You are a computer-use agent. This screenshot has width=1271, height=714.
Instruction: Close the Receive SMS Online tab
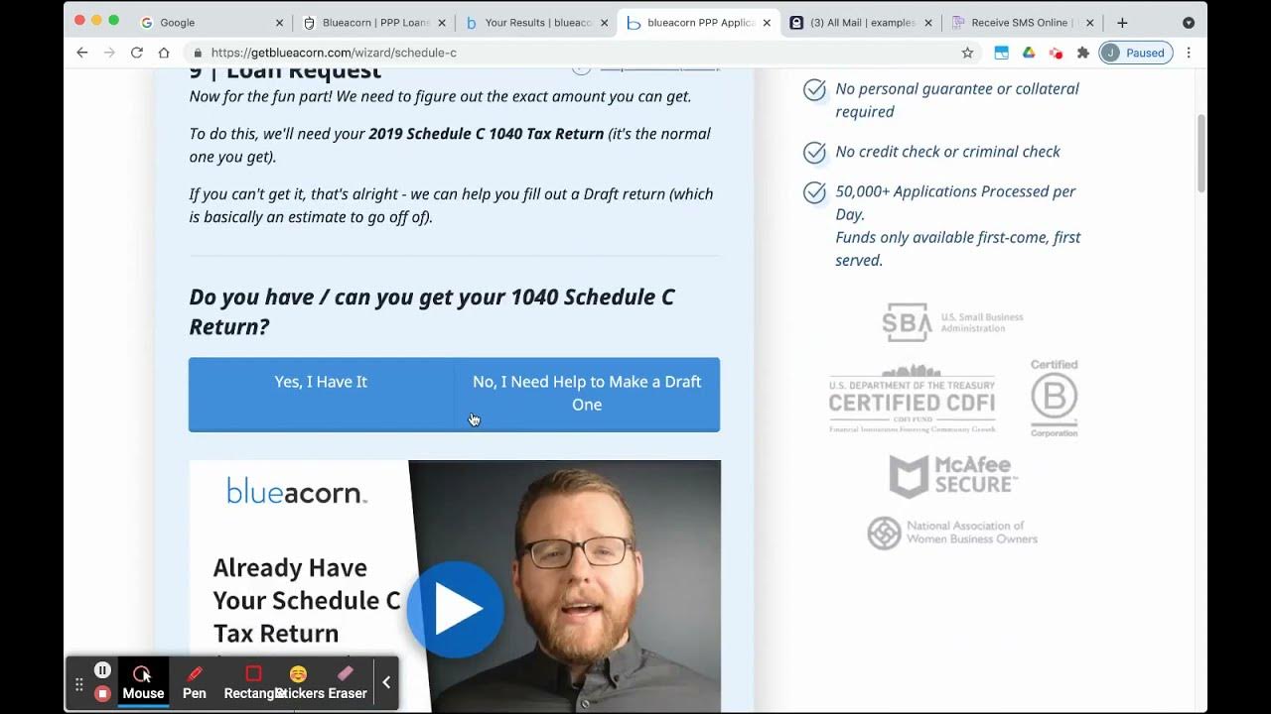coord(1089,22)
